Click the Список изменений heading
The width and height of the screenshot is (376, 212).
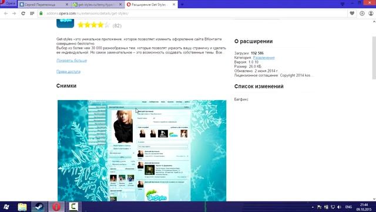(258, 87)
